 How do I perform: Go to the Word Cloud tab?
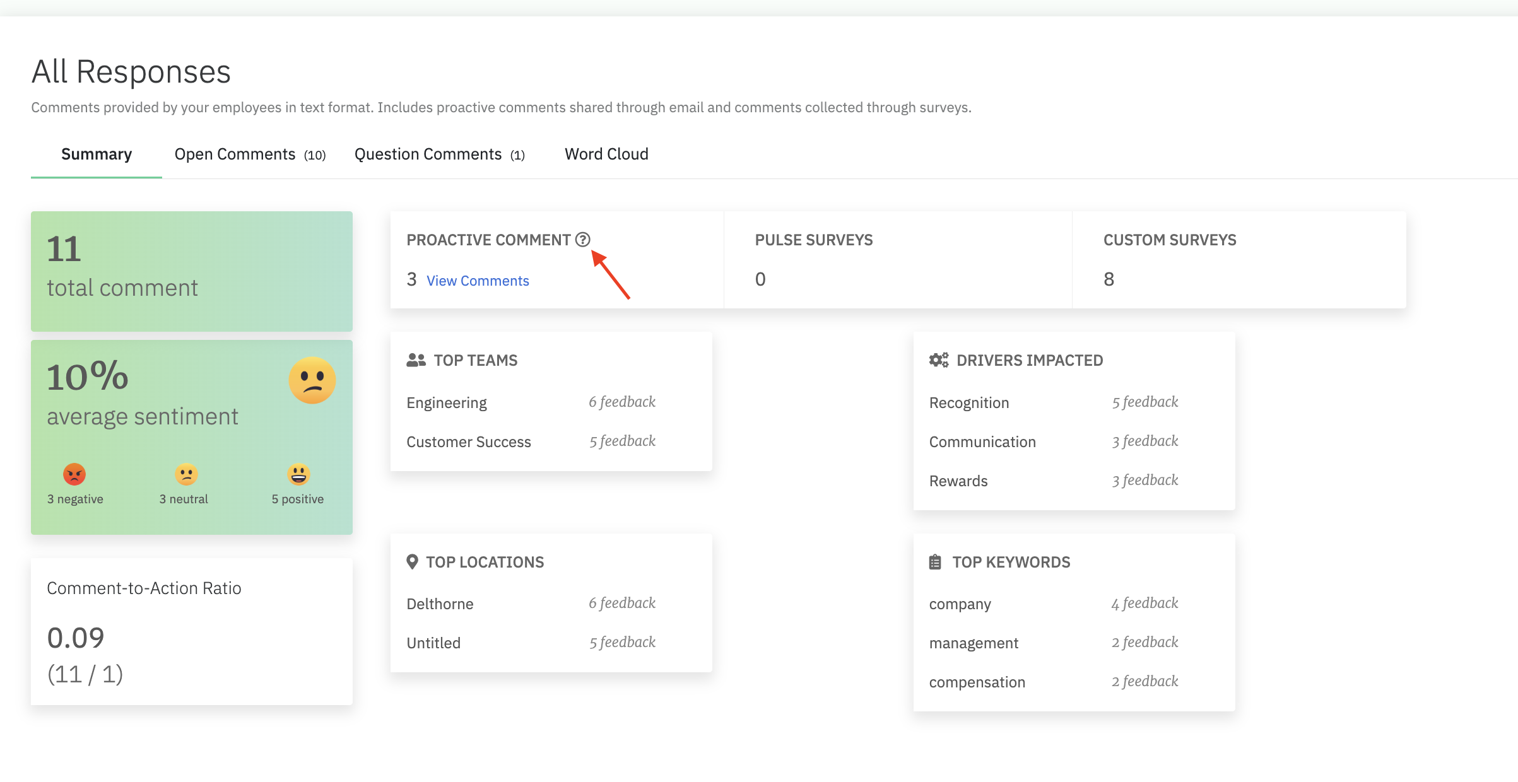tap(606, 155)
